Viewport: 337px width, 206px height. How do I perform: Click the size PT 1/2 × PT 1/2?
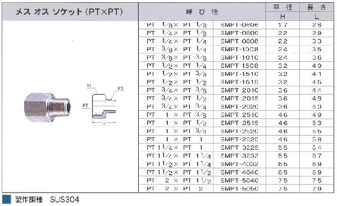(x=177, y=82)
